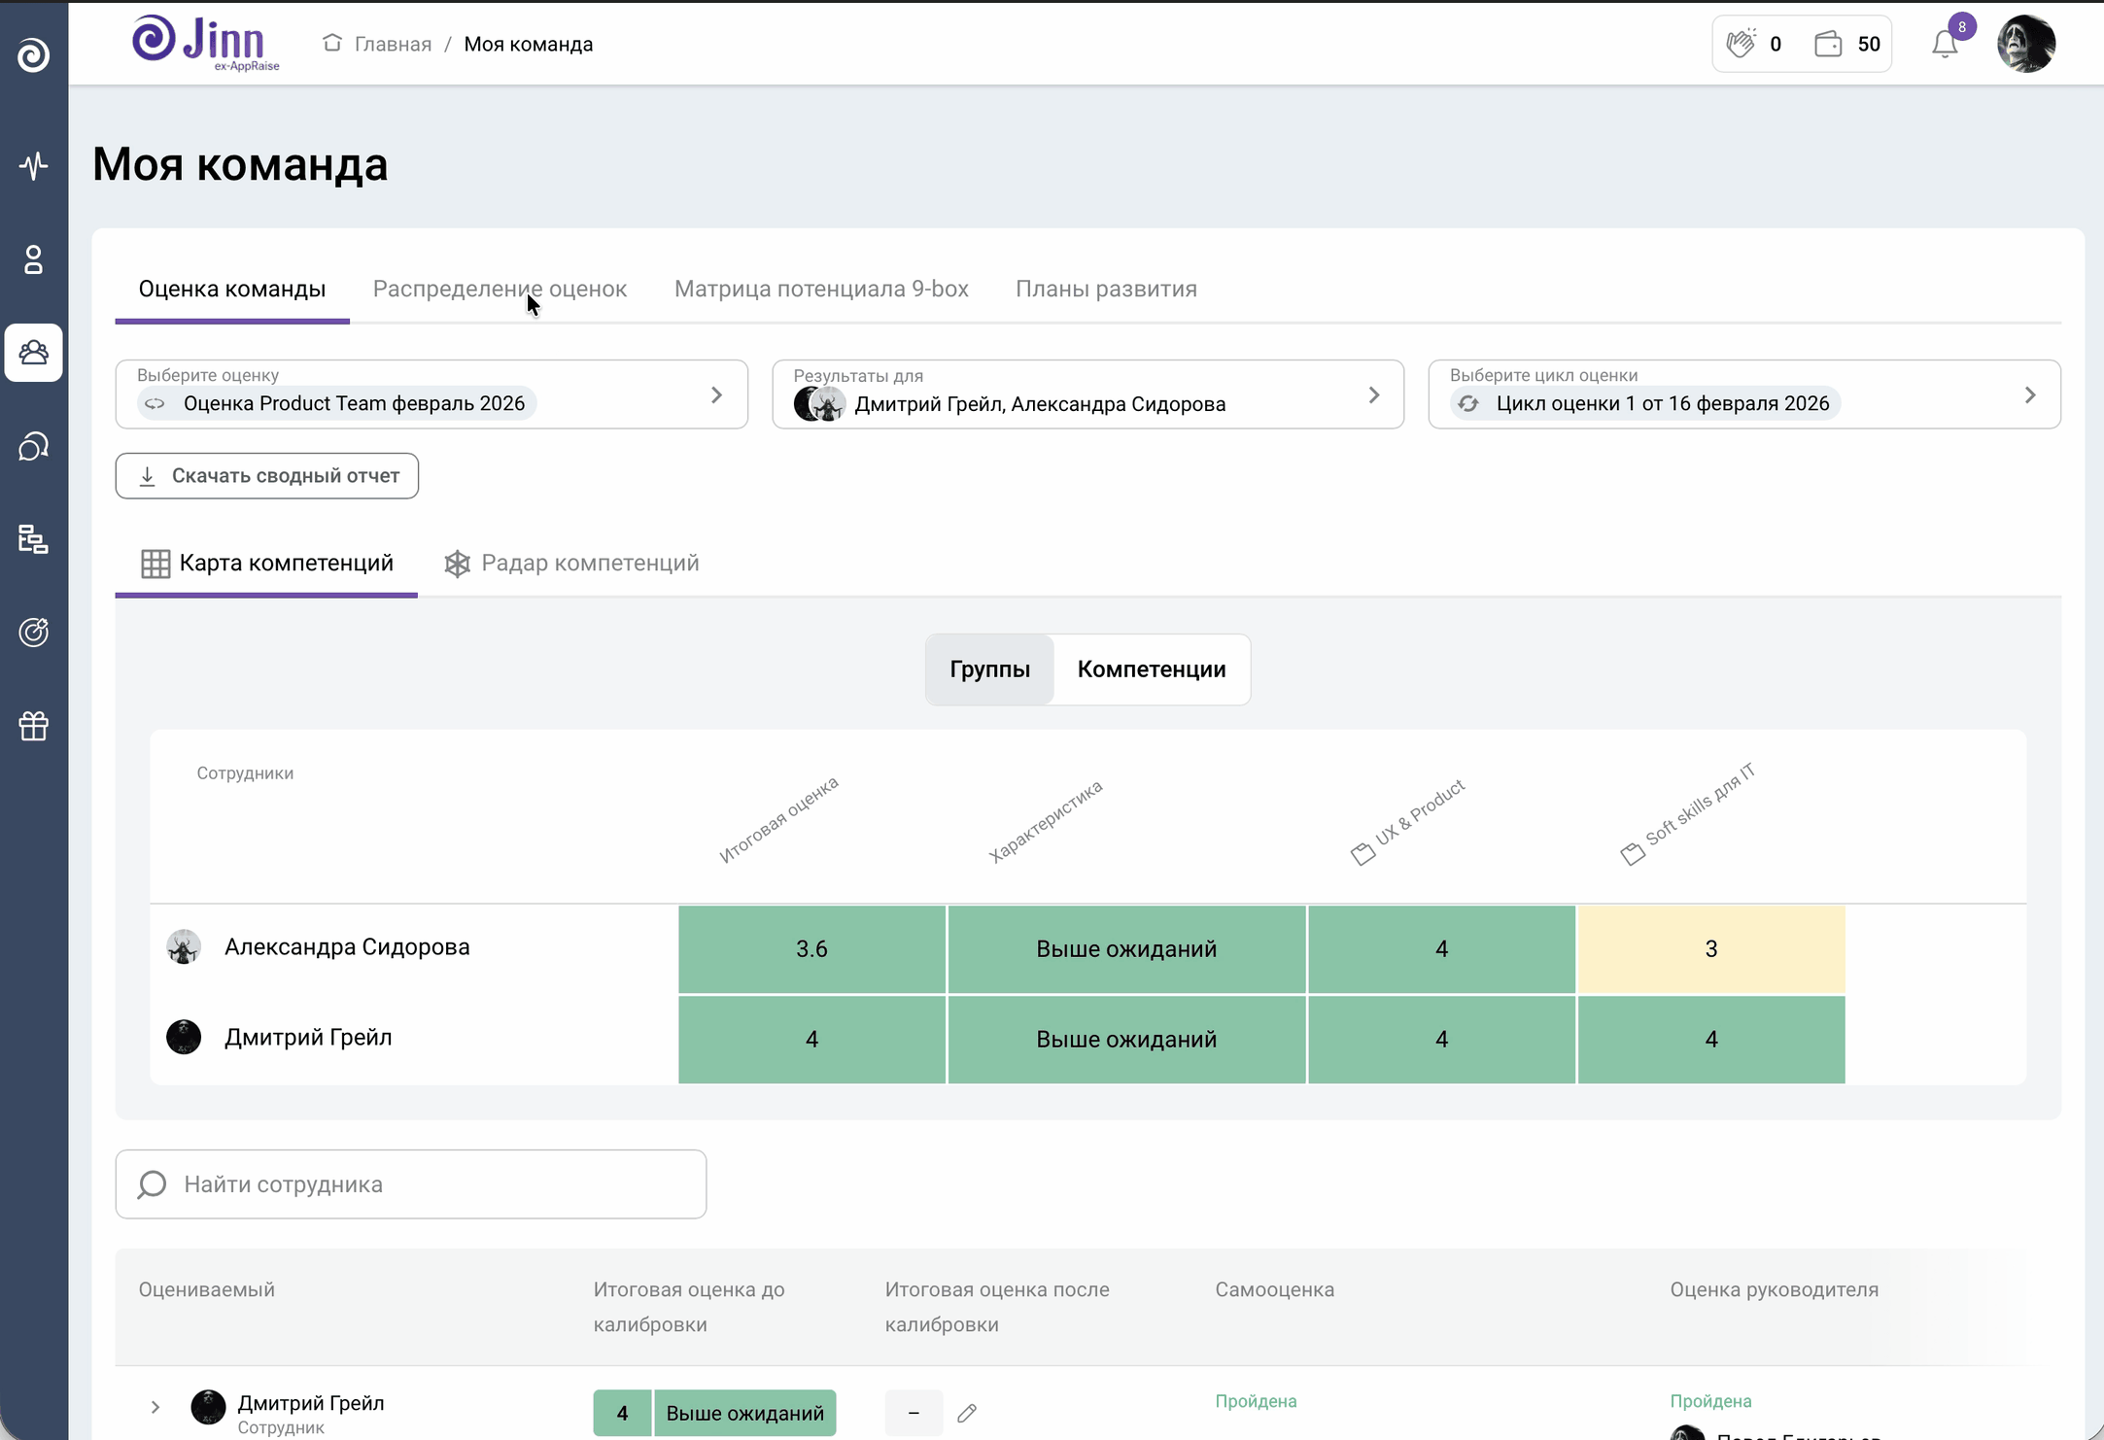Edit the score using the pencil icon
The height and width of the screenshot is (1440, 2104).
968,1412
